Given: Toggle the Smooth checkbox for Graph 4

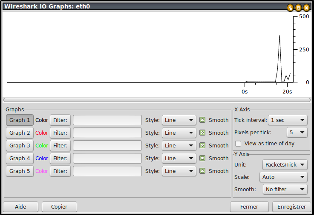Looking at the screenshot, I should point(202,158).
